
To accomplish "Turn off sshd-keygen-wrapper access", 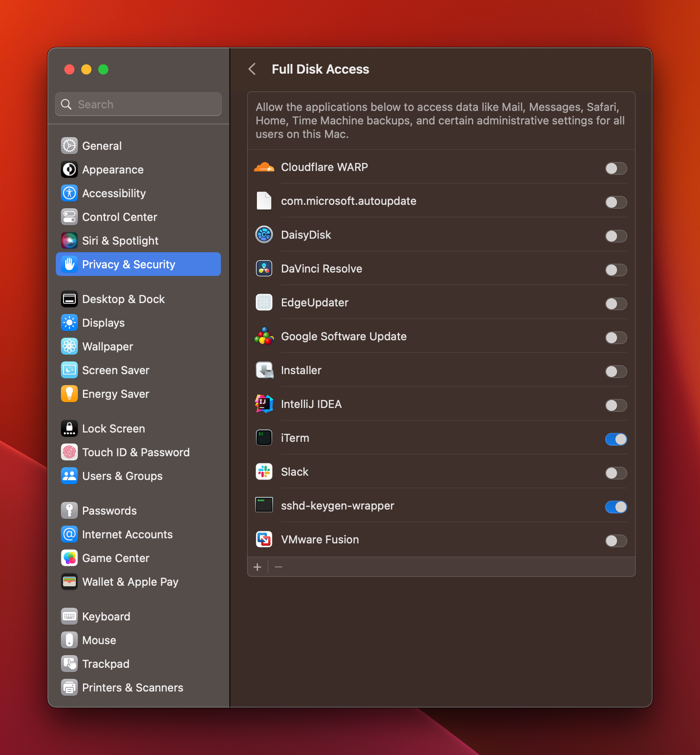I will coord(616,507).
